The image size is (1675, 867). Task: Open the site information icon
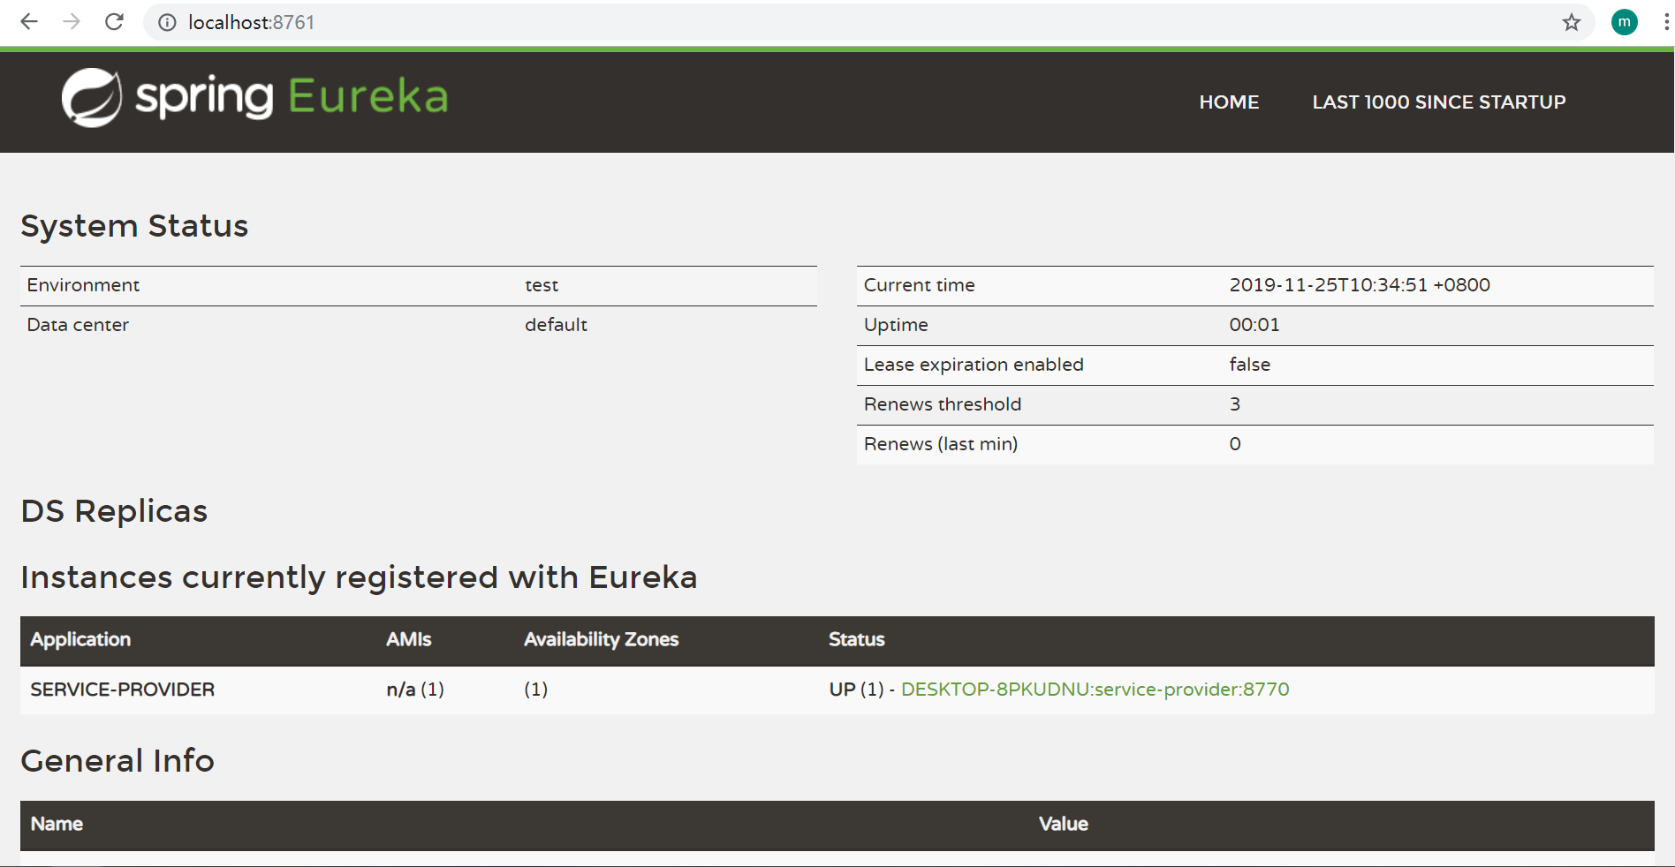(167, 22)
